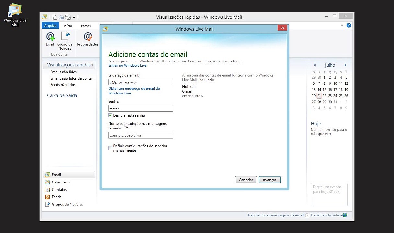
Task: Click Trabalhando online globe icon
Action: tap(345, 215)
